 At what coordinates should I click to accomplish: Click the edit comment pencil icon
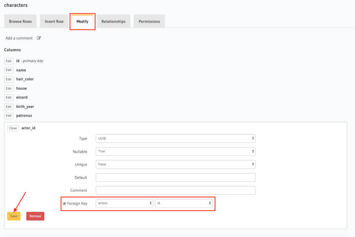pyautogui.click(x=39, y=38)
